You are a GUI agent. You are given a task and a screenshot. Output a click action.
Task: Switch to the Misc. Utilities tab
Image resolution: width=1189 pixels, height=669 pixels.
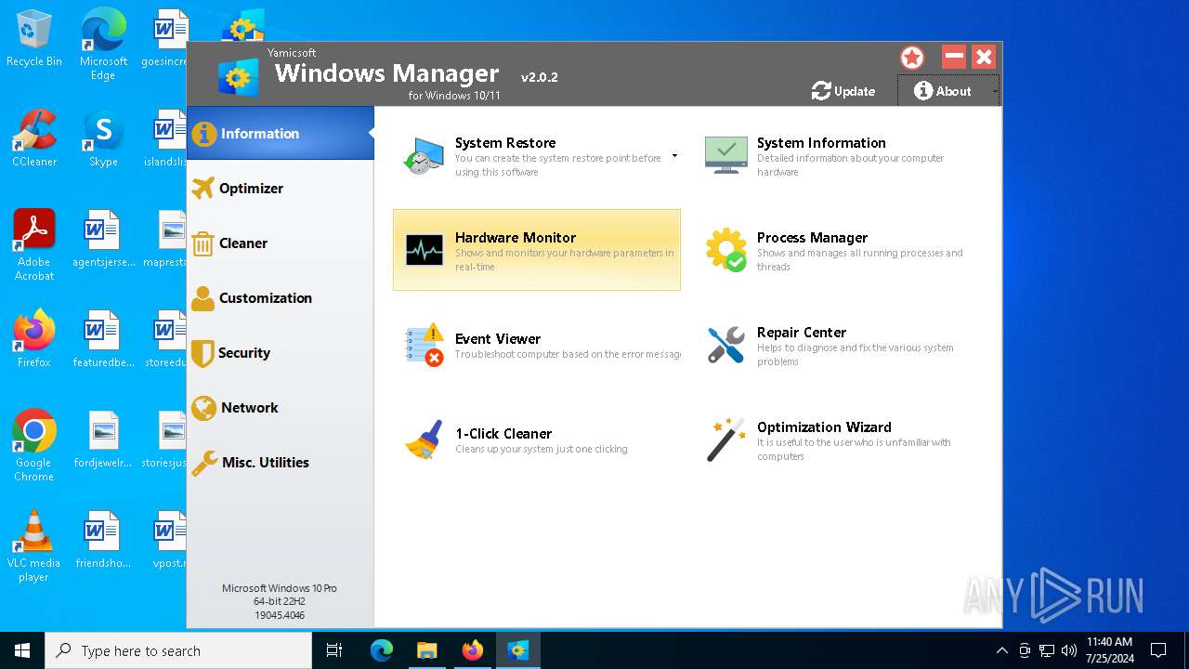(281, 463)
